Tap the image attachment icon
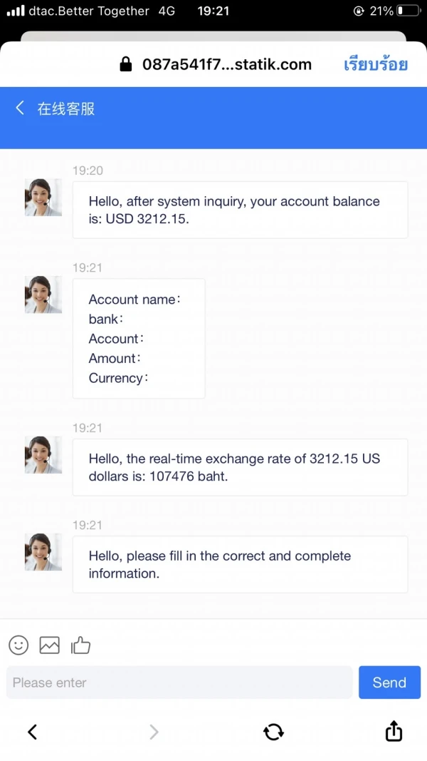427x761 pixels. coord(50,645)
